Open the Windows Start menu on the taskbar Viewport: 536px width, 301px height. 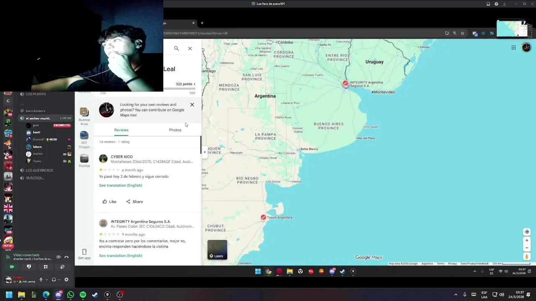(x=9, y=295)
